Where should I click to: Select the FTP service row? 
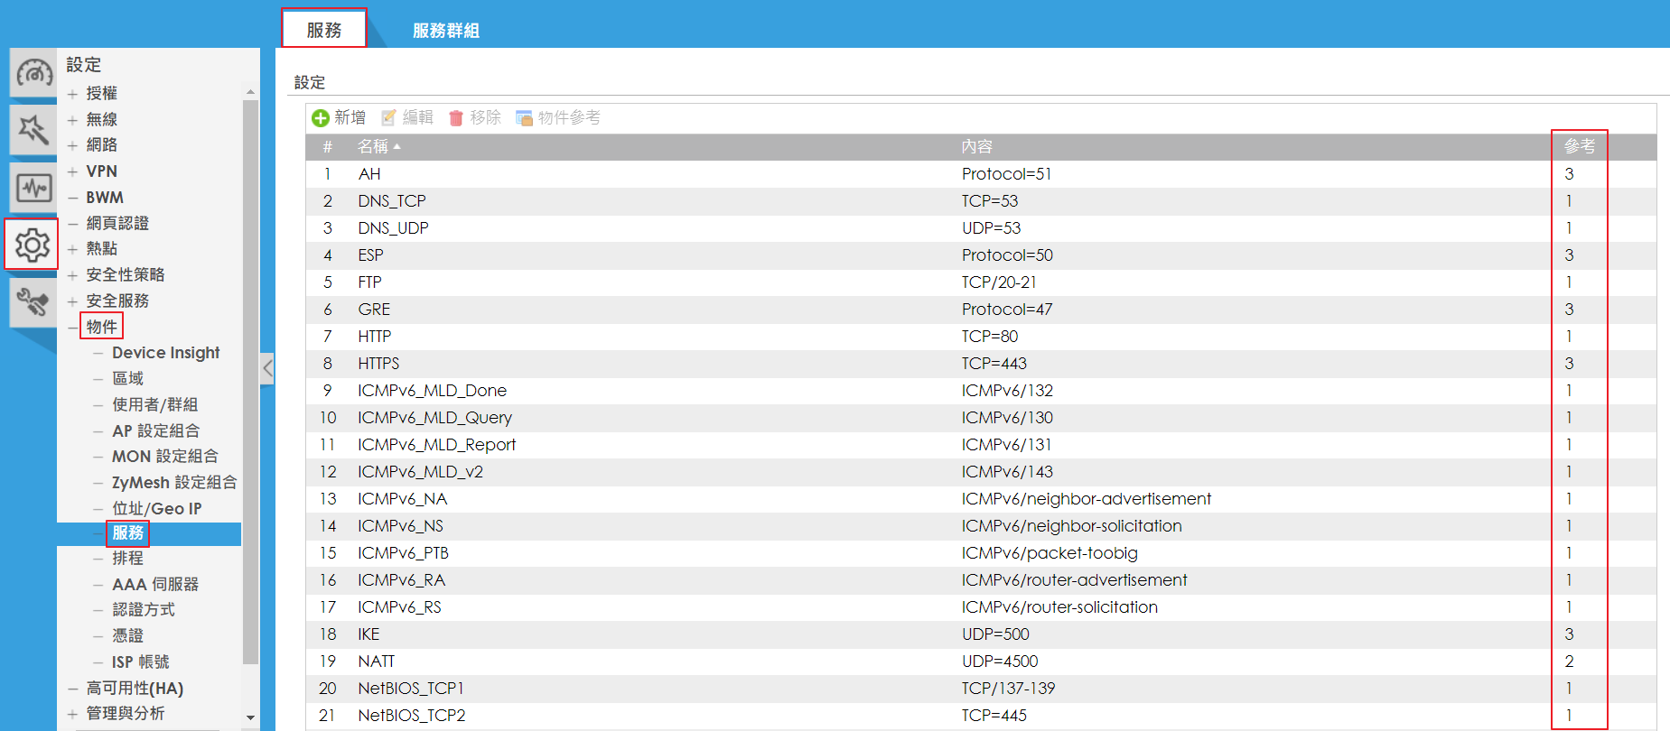[x=981, y=282]
